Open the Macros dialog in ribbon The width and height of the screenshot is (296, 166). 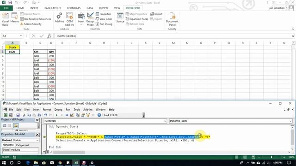[14, 18]
